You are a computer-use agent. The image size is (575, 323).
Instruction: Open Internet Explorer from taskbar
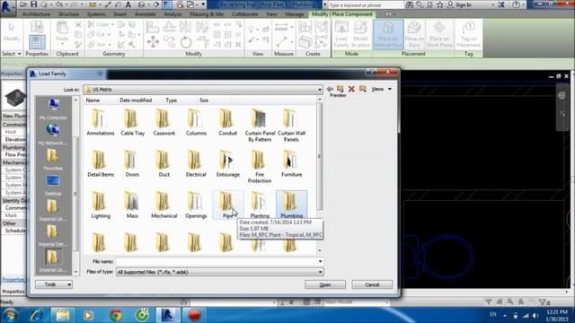pyautogui.click(x=37, y=315)
